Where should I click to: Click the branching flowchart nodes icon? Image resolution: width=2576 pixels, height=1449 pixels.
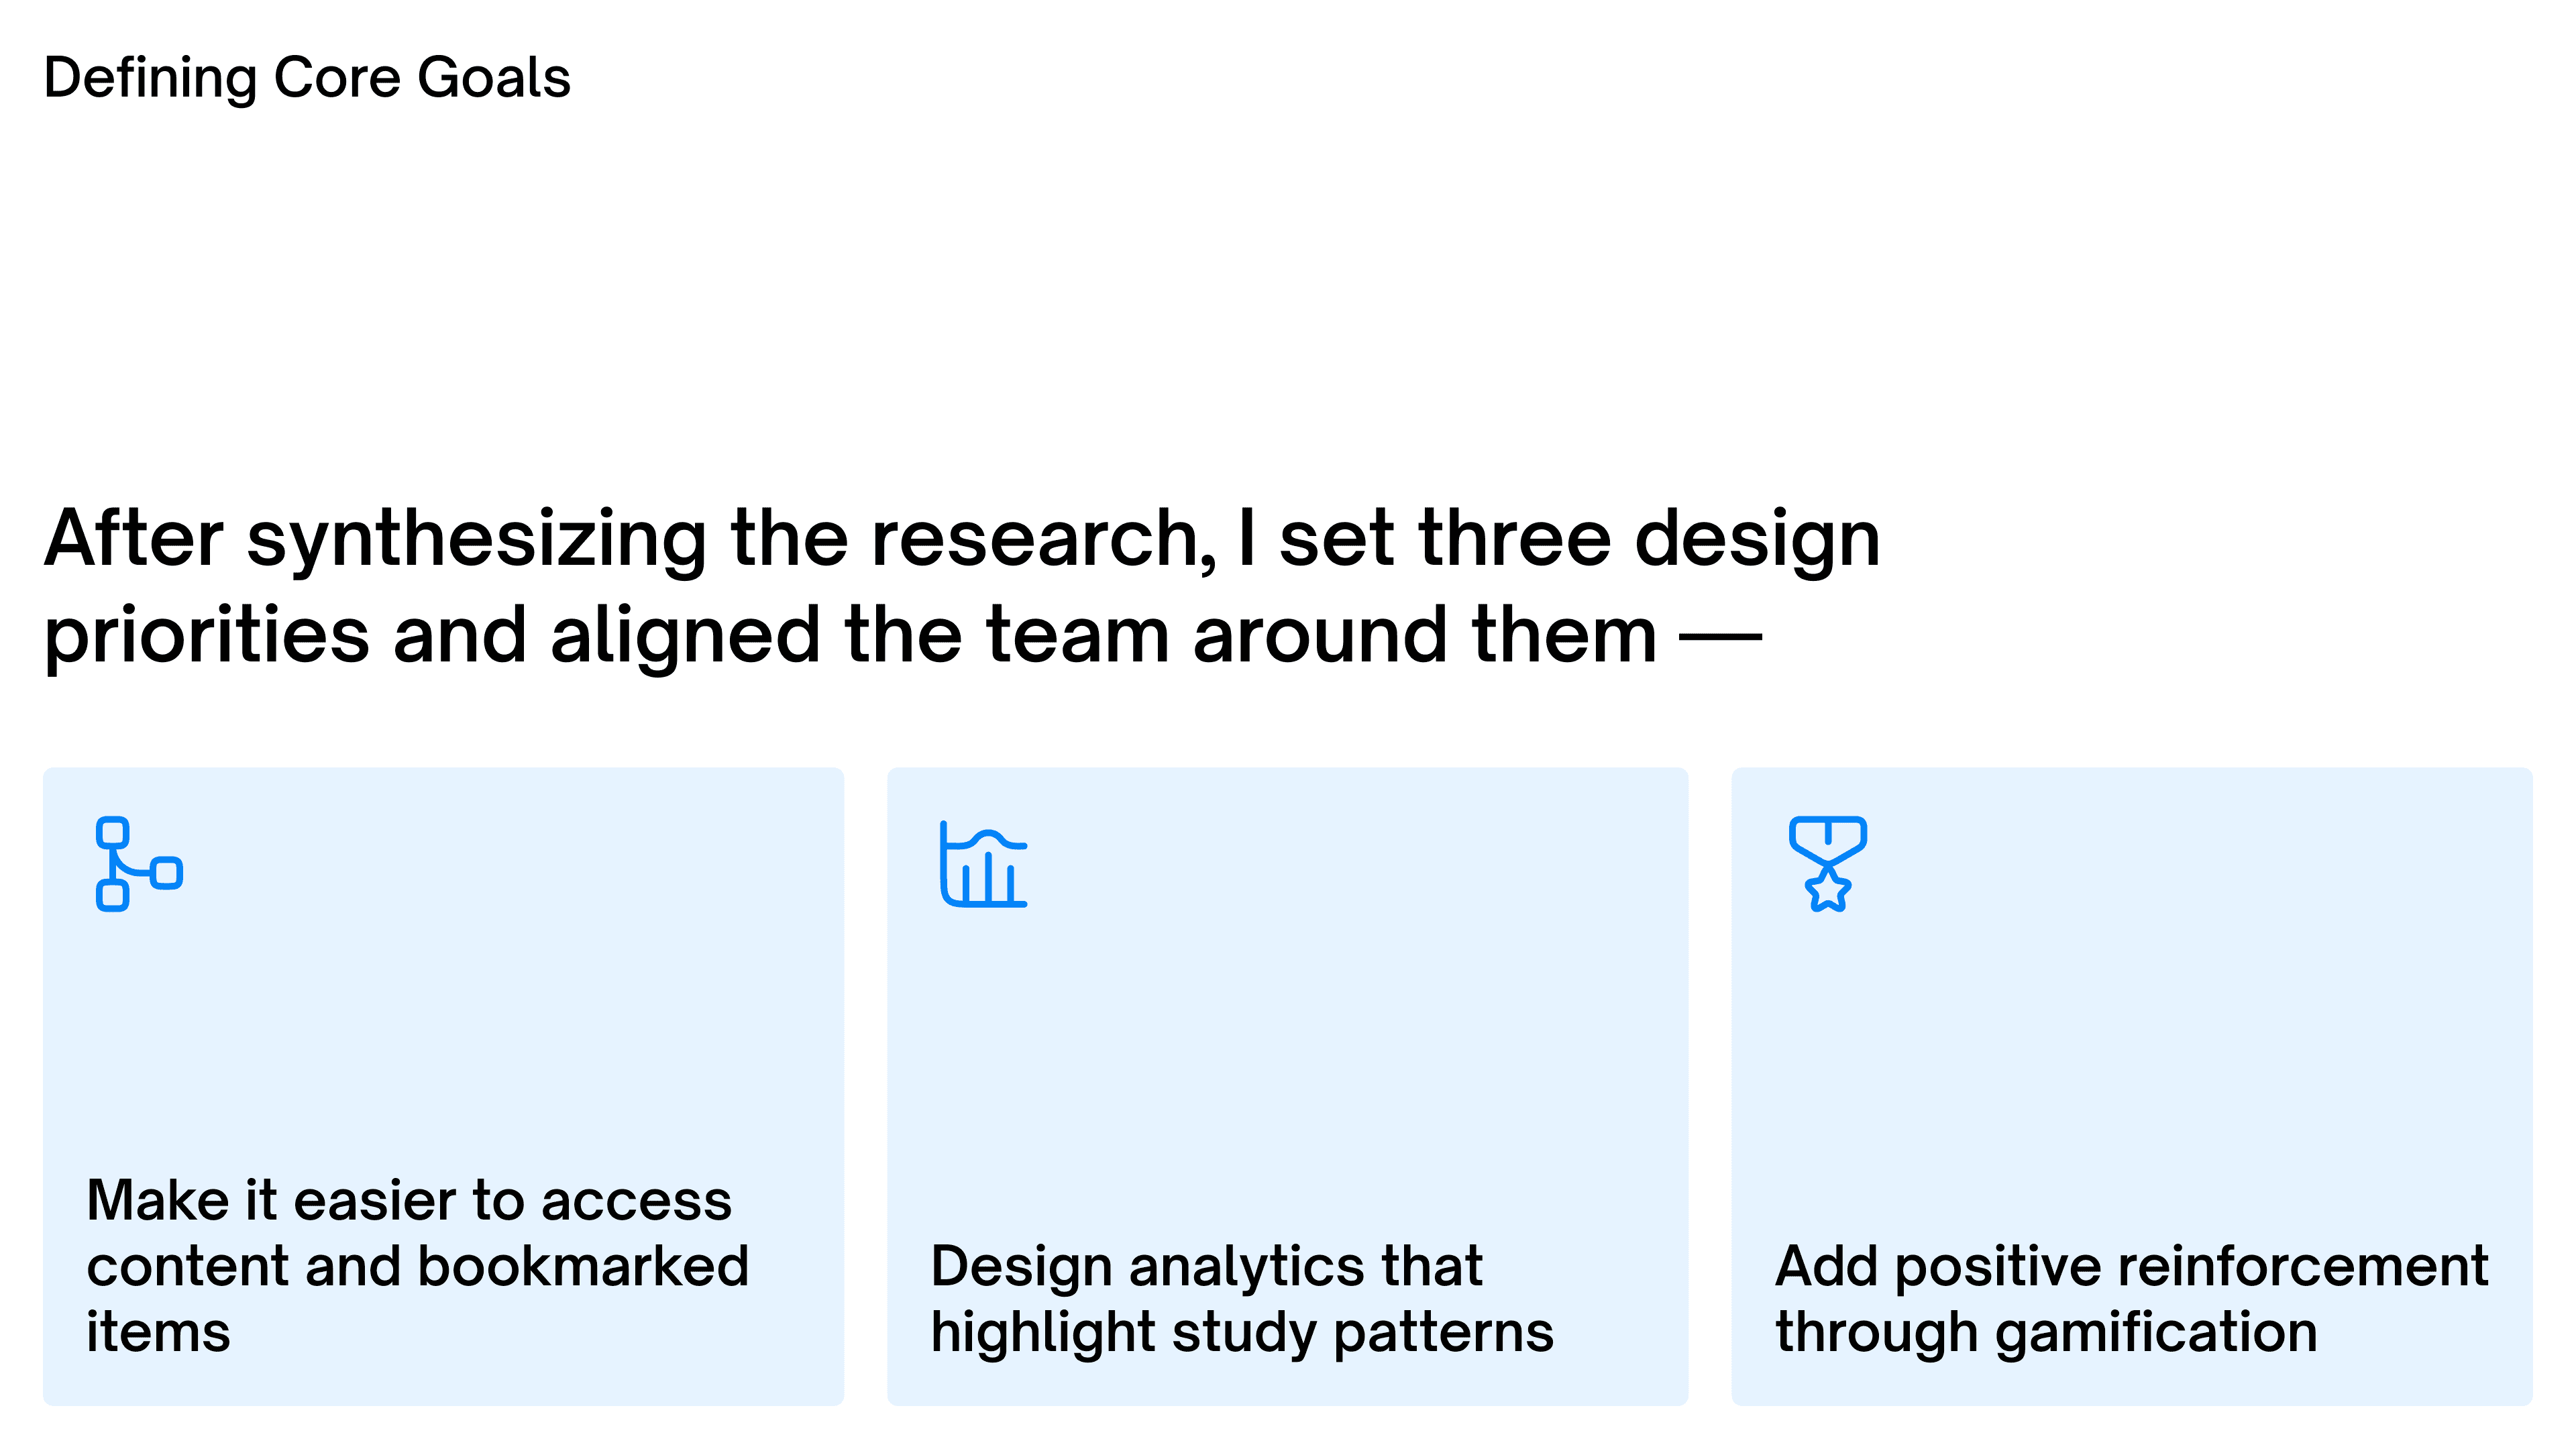139,864
